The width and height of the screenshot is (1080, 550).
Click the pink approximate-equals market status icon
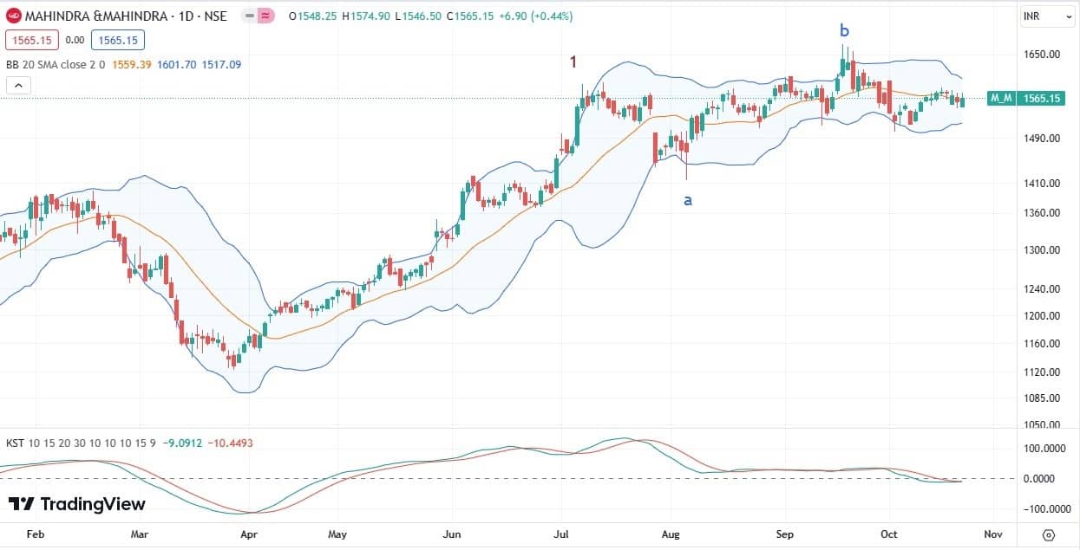point(265,16)
